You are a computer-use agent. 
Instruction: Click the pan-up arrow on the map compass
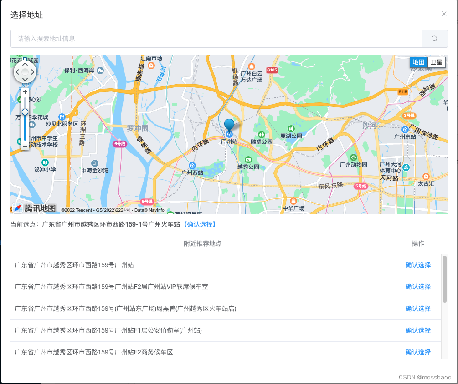tap(25, 64)
